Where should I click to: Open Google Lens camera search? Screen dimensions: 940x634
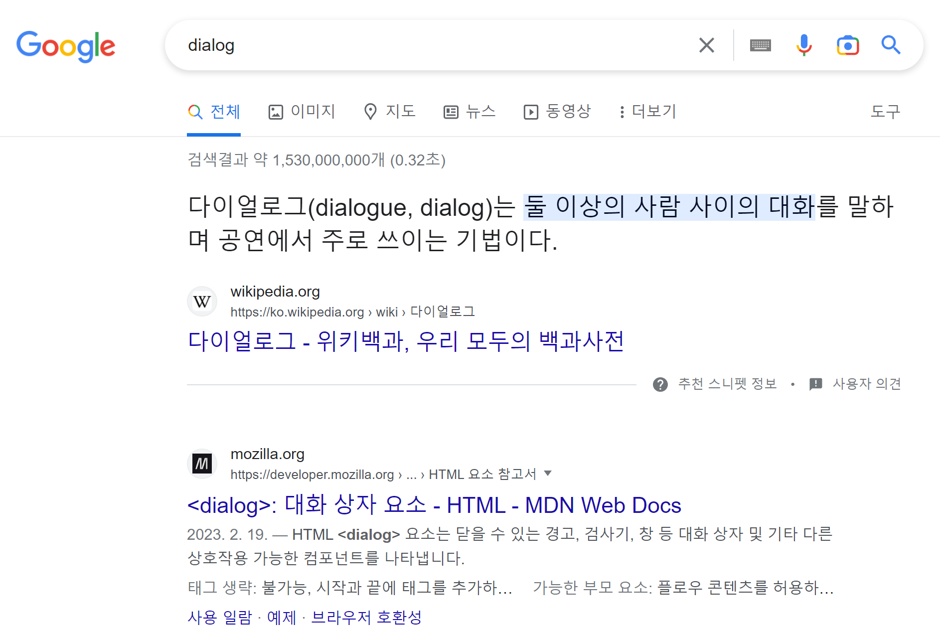(847, 45)
